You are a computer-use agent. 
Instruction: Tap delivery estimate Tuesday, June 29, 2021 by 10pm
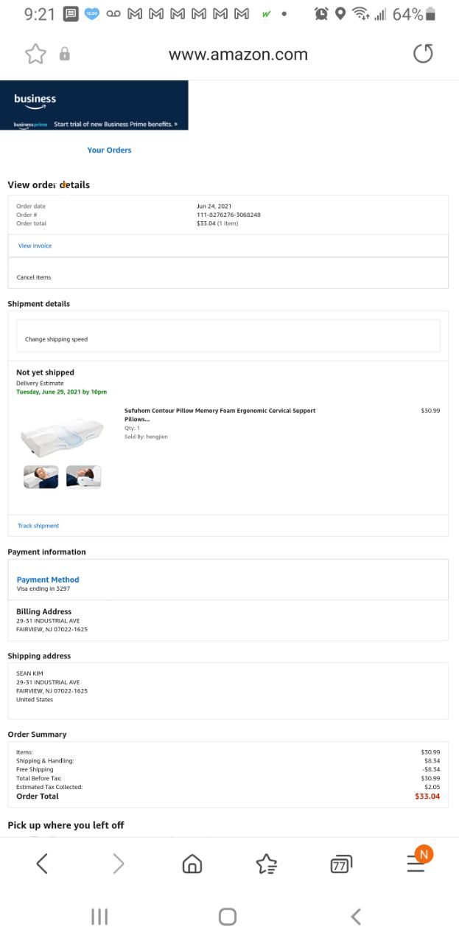click(61, 392)
